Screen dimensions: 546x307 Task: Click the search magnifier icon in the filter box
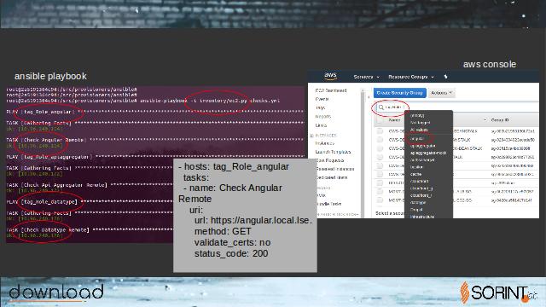(x=381, y=107)
